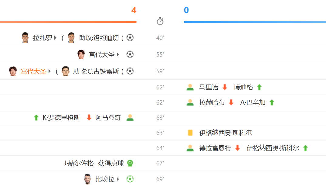The image size is (326, 187).
Task: Click the penalty goal icon next to 比埃拉
Action: tap(130, 179)
